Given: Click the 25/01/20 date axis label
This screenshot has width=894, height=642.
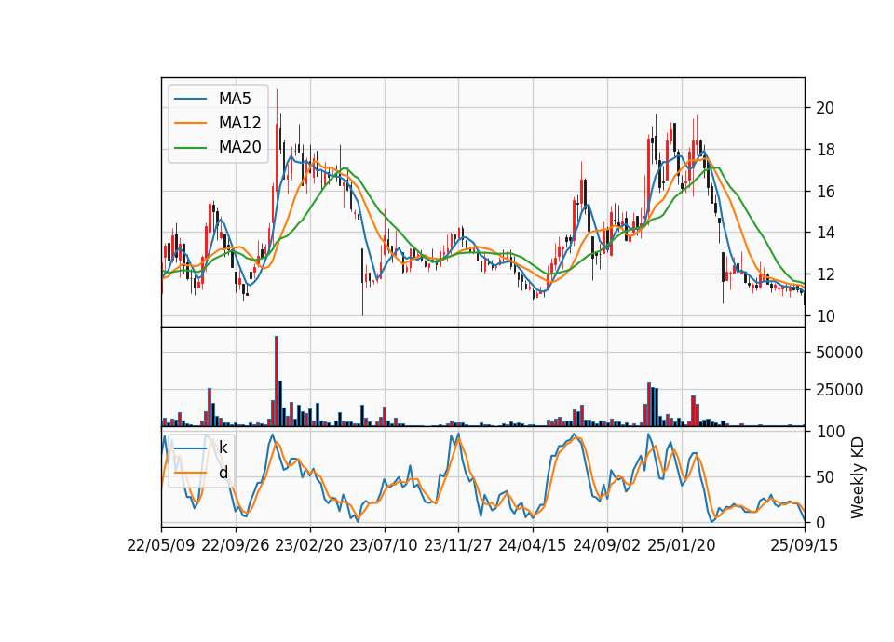Looking at the screenshot, I should tap(682, 546).
